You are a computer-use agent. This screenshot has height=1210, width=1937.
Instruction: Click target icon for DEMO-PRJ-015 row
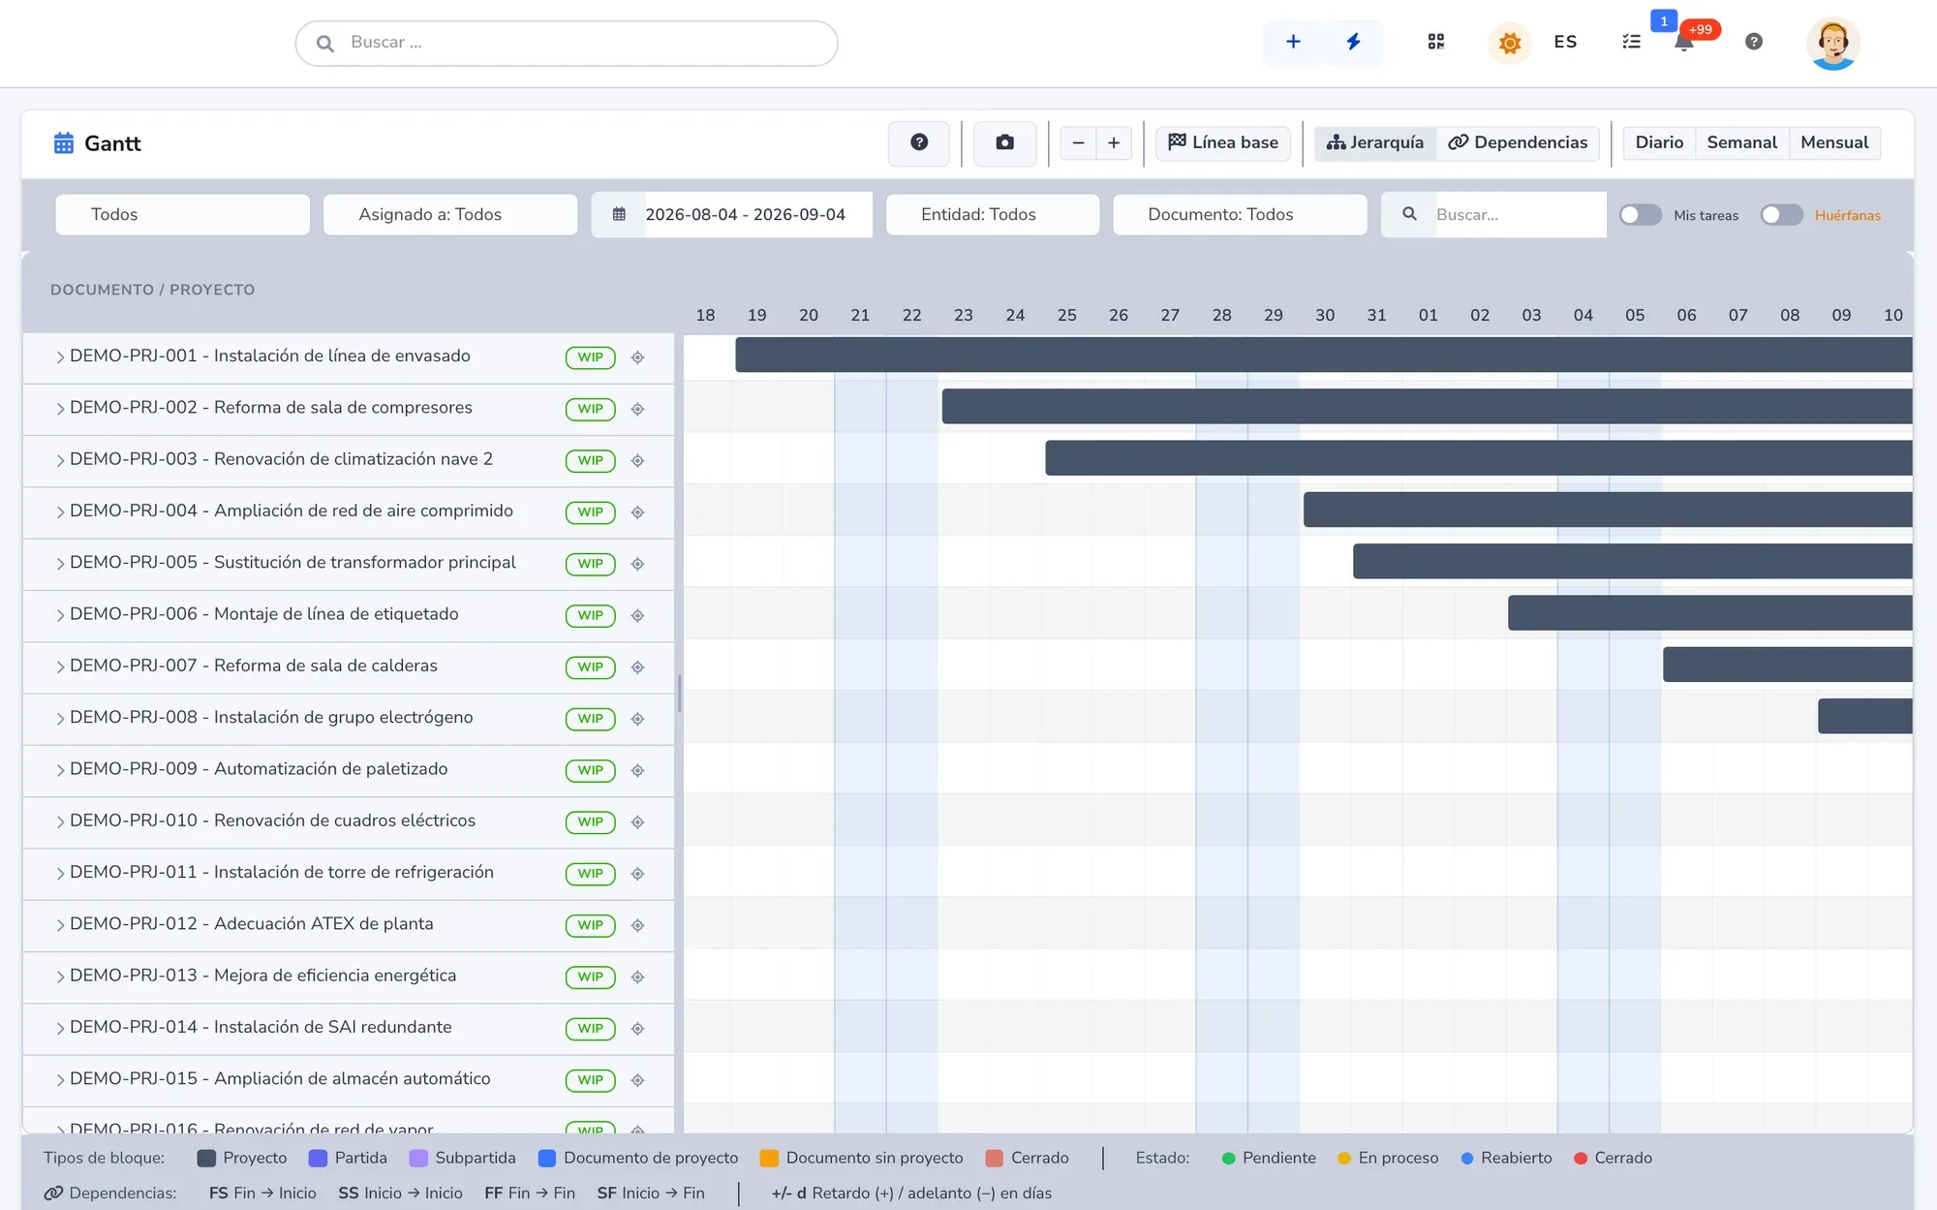coord(637,1080)
